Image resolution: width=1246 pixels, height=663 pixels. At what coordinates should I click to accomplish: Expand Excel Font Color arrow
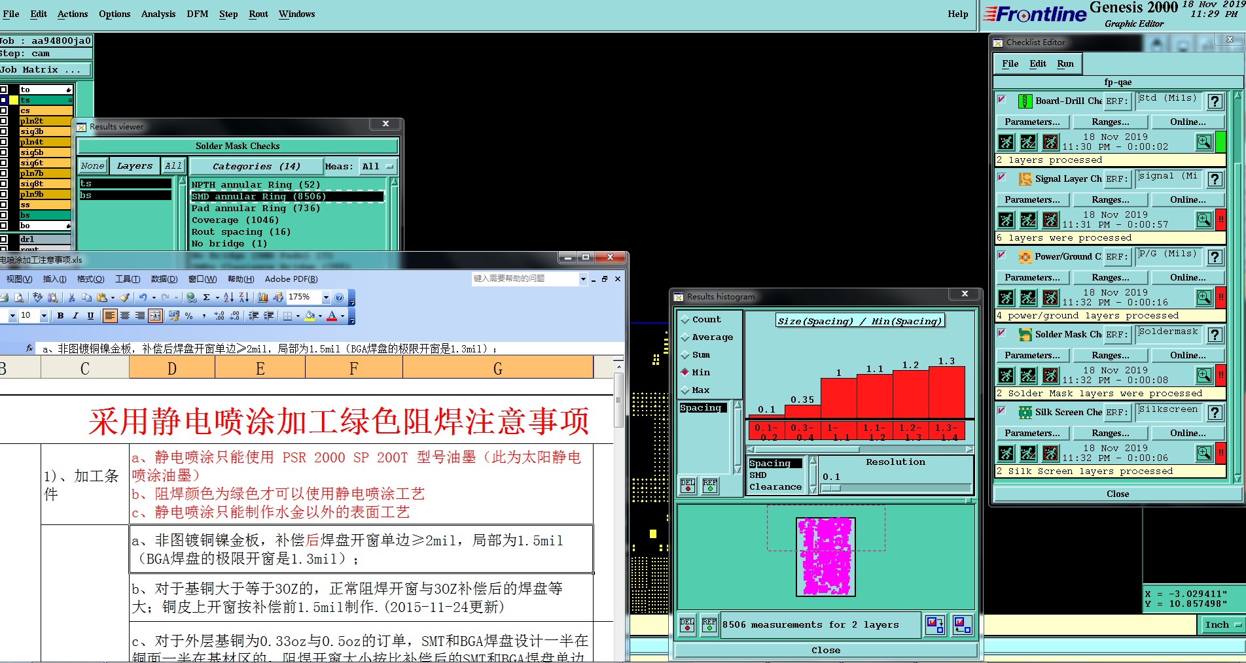pyautogui.click(x=342, y=316)
